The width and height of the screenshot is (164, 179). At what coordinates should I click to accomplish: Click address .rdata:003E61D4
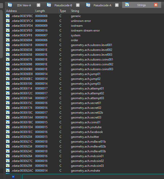coord(22,127)
